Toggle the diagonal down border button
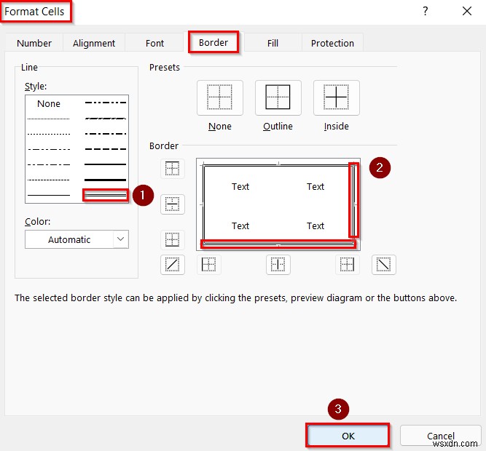Viewport: 486px width, 451px height. 384,265
